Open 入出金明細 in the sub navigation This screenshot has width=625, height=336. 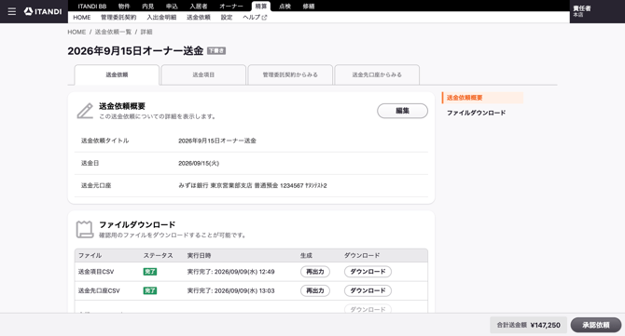(161, 18)
